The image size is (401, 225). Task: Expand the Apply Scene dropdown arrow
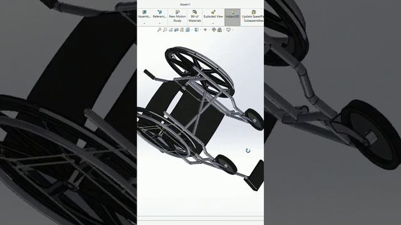(224, 30)
